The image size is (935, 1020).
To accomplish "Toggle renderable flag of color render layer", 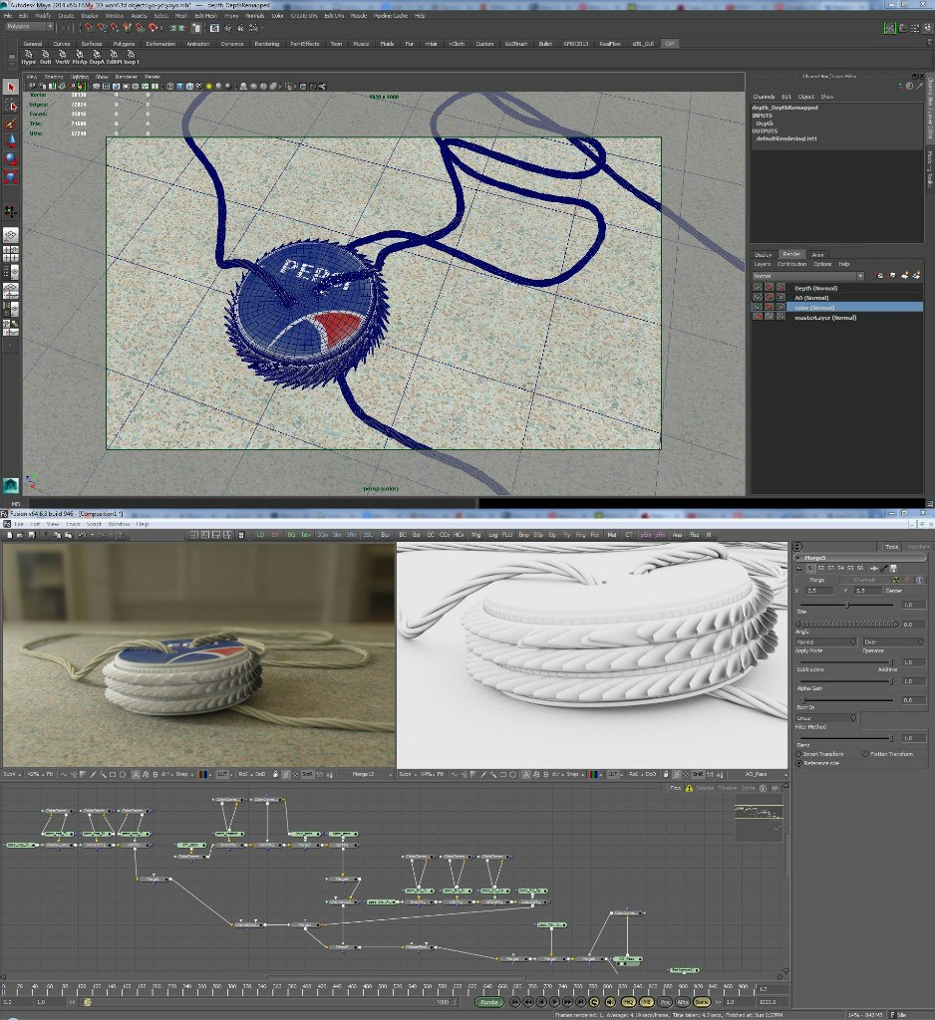I will [x=758, y=307].
